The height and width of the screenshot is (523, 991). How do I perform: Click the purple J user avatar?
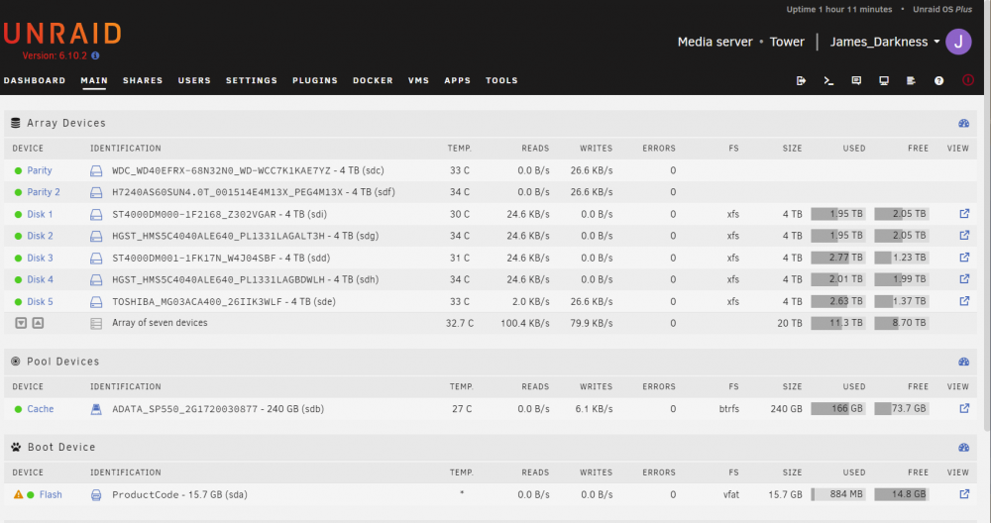coord(958,42)
